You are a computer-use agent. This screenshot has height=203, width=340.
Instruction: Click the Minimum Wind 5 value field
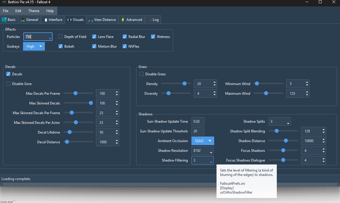[298, 84]
